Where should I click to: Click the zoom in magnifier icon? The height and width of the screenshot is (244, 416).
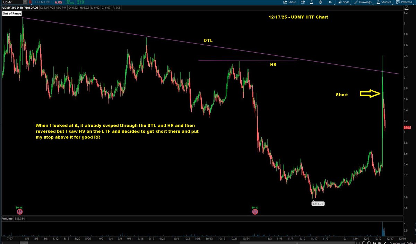[369, 243]
